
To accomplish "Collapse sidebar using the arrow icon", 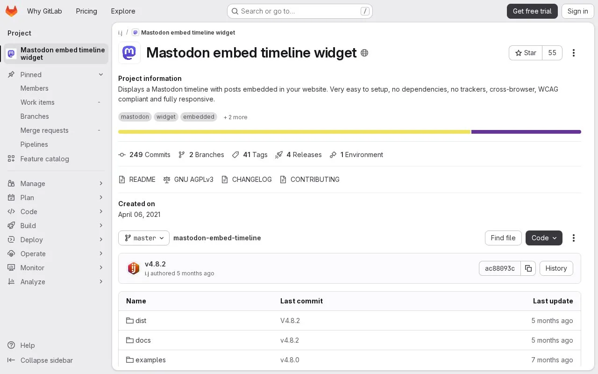I will 11,360.
